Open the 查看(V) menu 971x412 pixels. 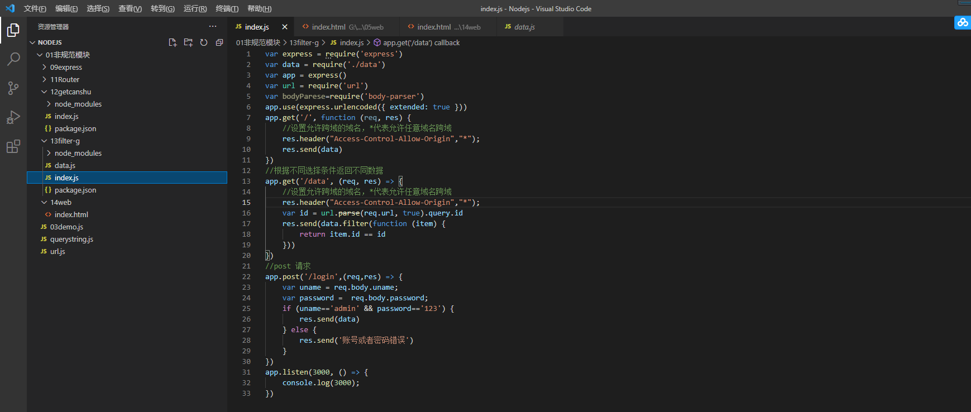click(130, 8)
